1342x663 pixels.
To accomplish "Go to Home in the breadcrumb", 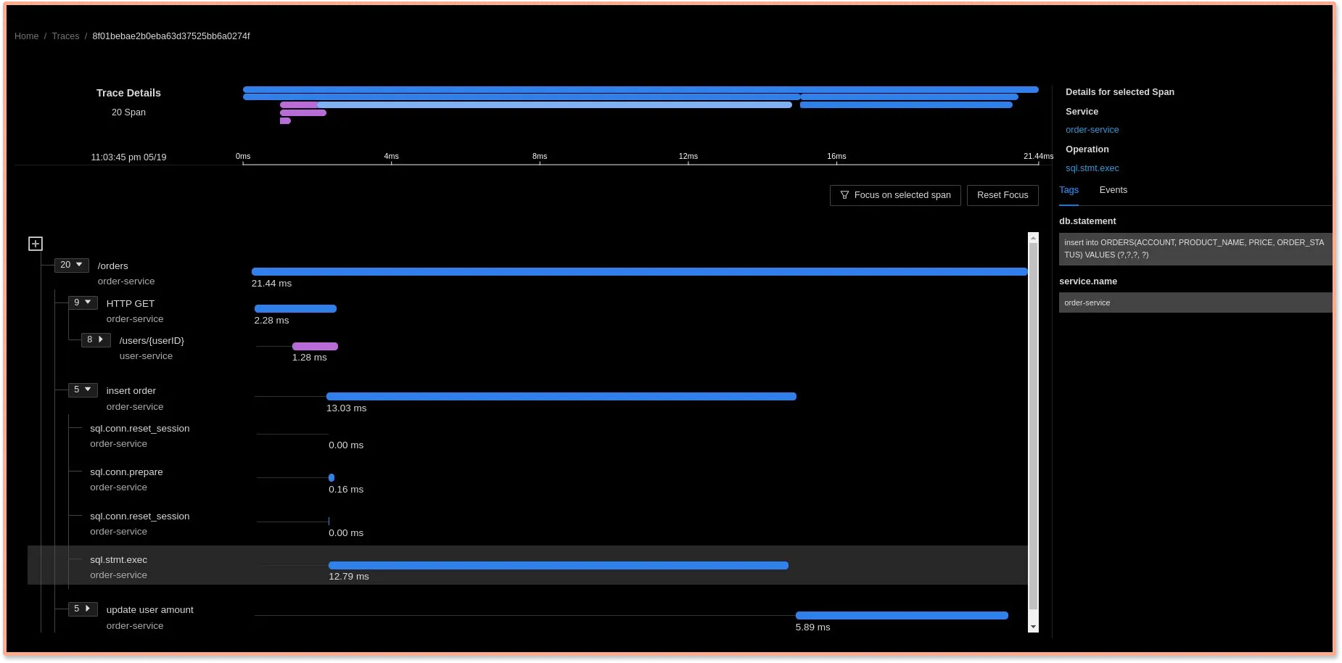I will 27,36.
